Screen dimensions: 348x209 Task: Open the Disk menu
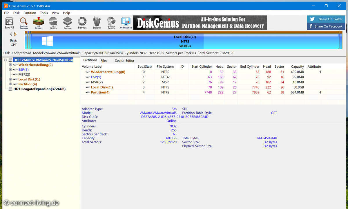[x=17, y=13]
